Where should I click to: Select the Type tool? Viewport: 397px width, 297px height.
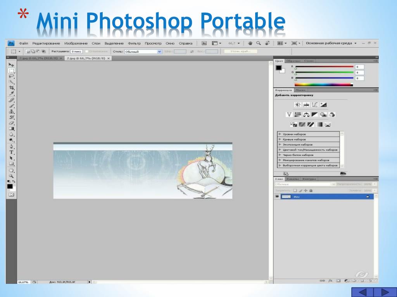(x=11, y=152)
